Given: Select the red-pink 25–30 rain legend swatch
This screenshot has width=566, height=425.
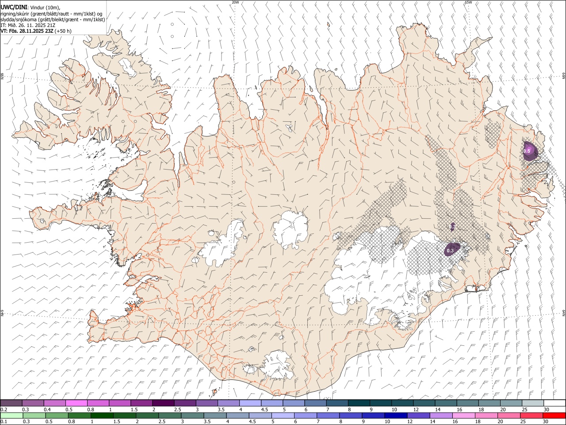Looking at the screenshot, I should coord(531,415).
